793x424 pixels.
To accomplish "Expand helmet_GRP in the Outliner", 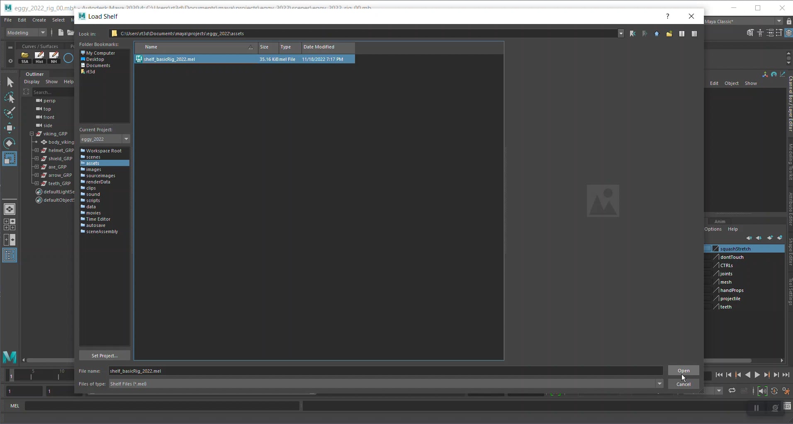I will (36, 150).
